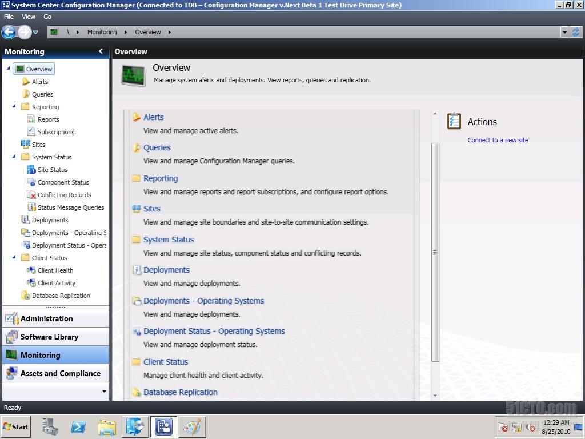
Task: Open Deployments link in Overview pane
Action: pos(166,270)
